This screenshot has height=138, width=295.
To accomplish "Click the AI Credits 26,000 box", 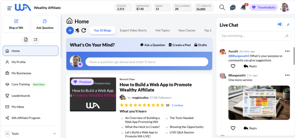I will (204, 7).
